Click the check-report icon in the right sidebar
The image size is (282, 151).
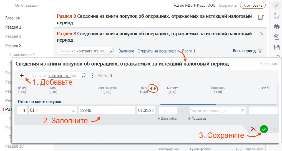pos(277,16)
